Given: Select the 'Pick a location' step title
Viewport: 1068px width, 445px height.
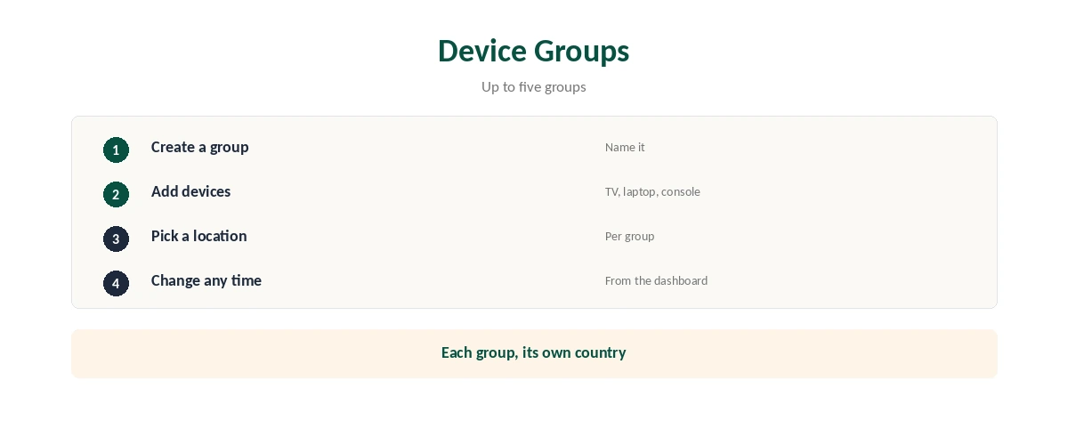Looking at the screenshot, I should click(199, 236).
